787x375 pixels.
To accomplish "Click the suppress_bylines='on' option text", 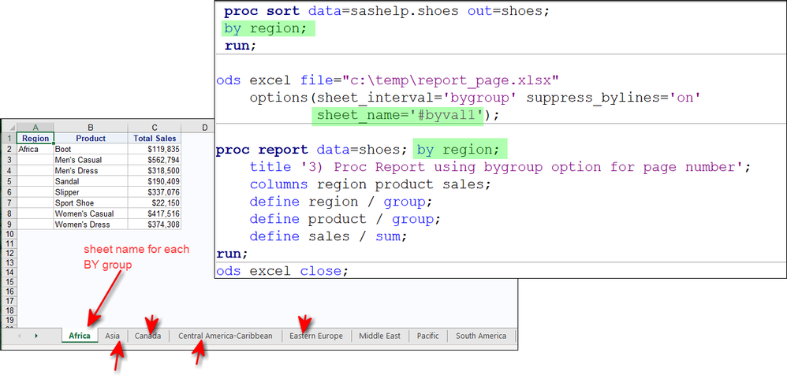I will [614, 97].
